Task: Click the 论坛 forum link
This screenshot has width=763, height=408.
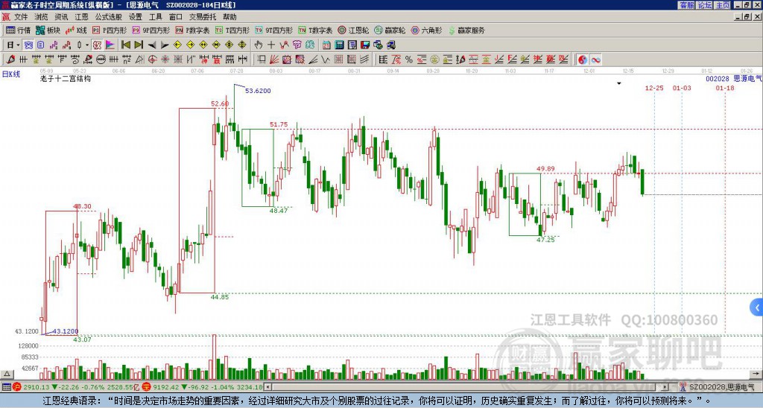Action: 705,5
